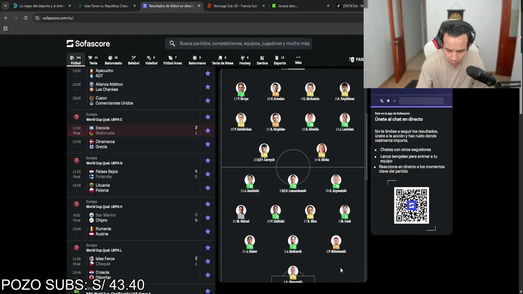This screenshot has width=523, height=294.
Task: Toggle favorite star for Lituania vs Polonia
Action: tap(208, 188)
